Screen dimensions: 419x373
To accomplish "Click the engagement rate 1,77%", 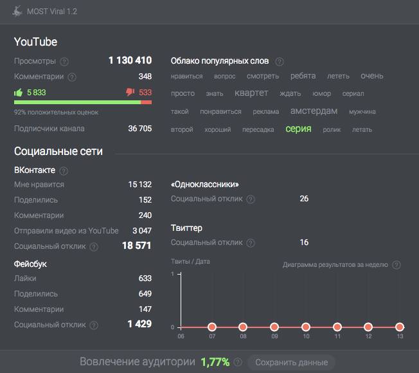I will 215,362.
